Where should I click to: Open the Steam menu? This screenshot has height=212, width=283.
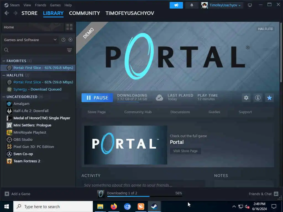pos(15,5)
